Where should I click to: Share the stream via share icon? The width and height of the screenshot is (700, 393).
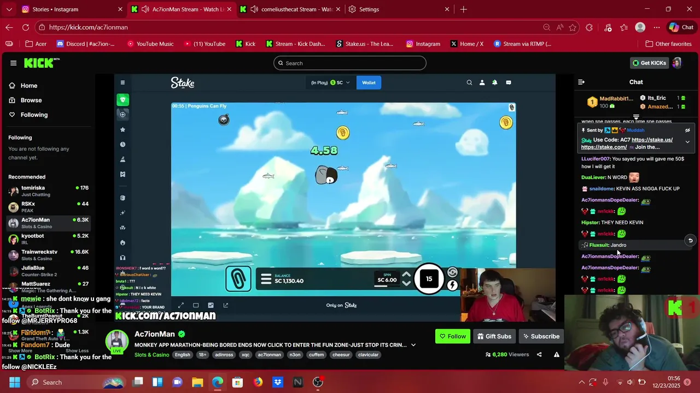(x=539, y=354)
